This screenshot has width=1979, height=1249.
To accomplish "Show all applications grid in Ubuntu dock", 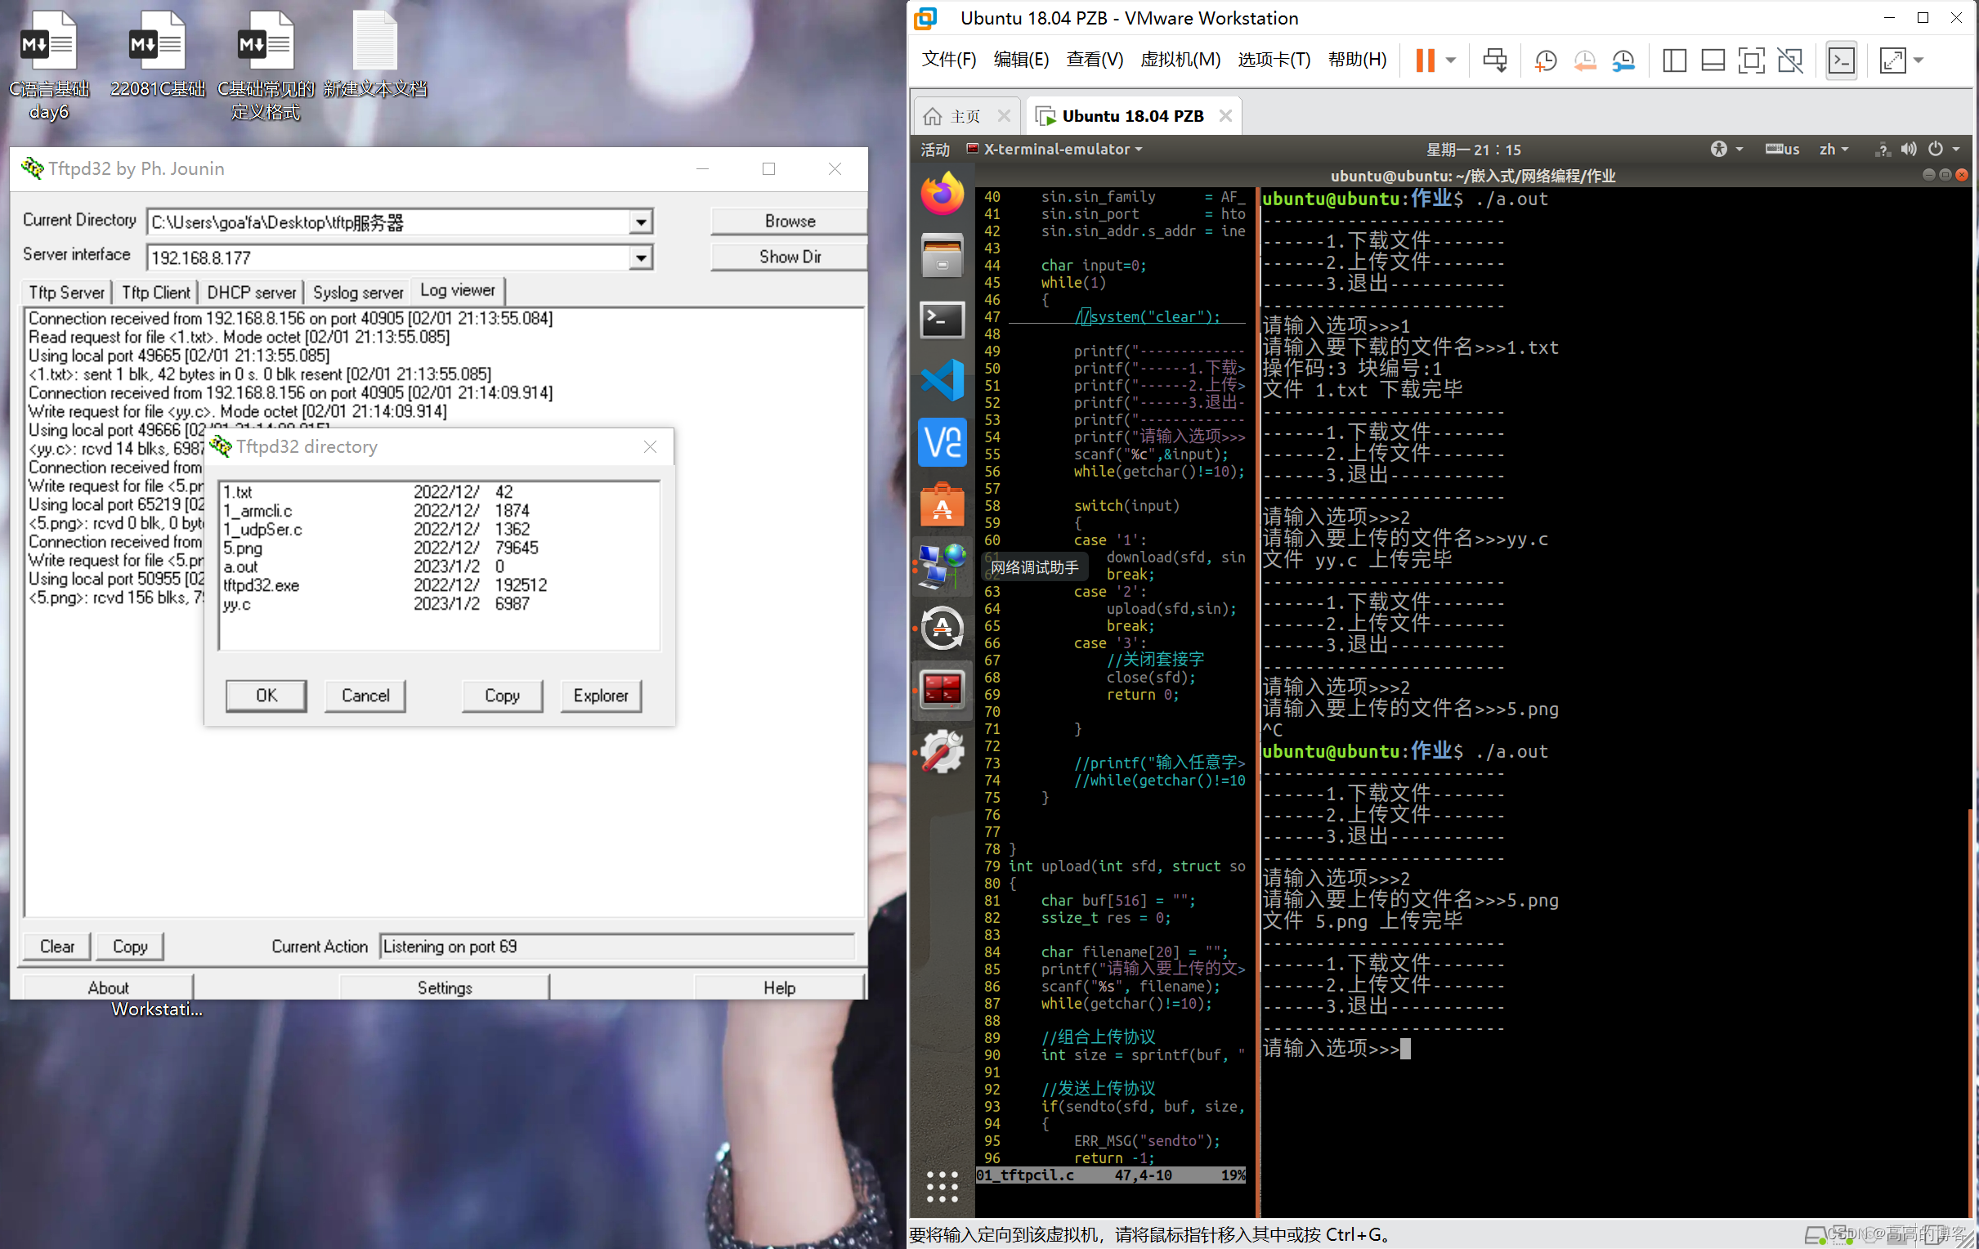I will 941,1187.
